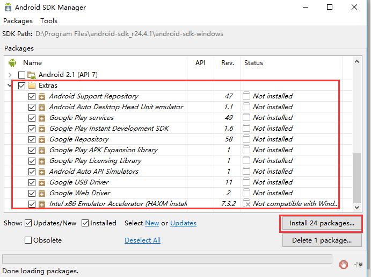Uncheck the Extras group checkbox

point(22,86)
